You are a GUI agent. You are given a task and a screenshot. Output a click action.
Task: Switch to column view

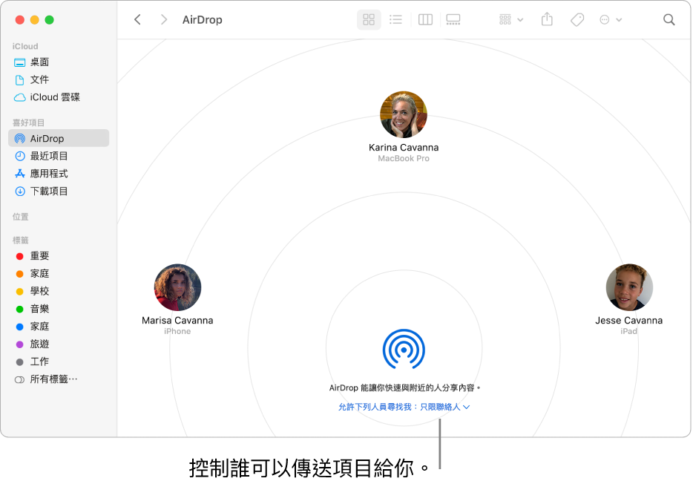coord(425,19)
